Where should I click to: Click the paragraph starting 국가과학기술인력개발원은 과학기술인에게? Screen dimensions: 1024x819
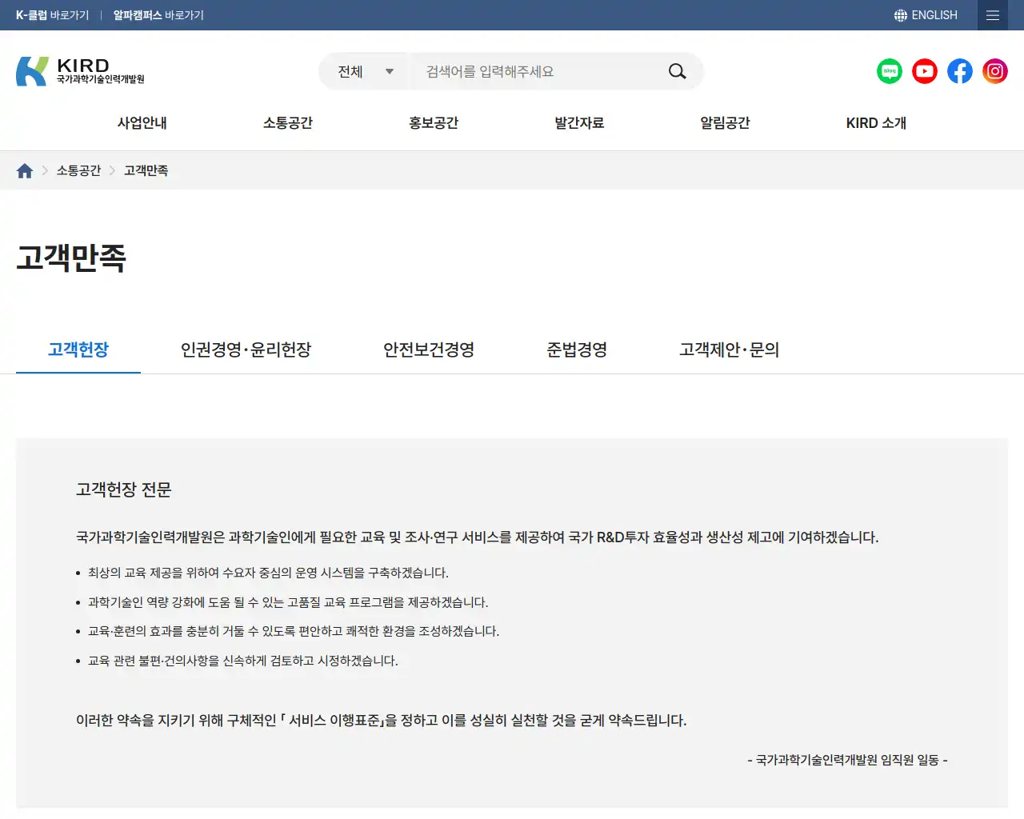pyautogui.click(x=478, y=537)
